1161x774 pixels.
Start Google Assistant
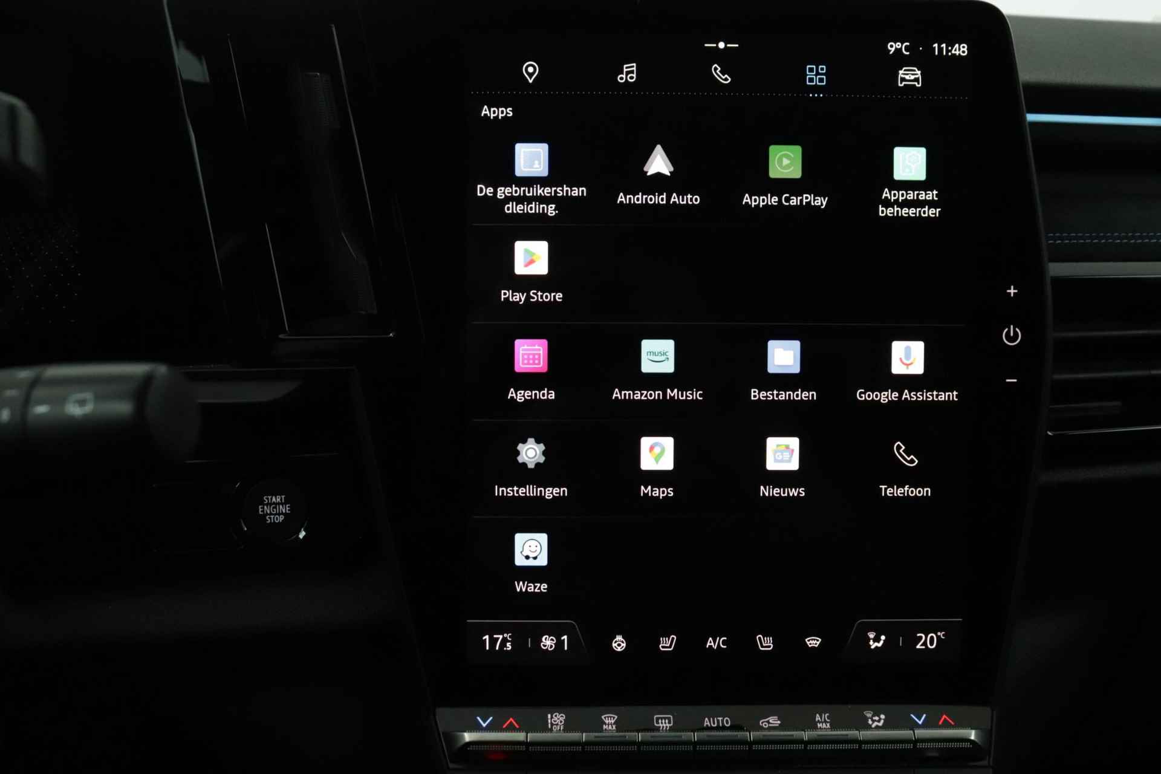point(907,372)
